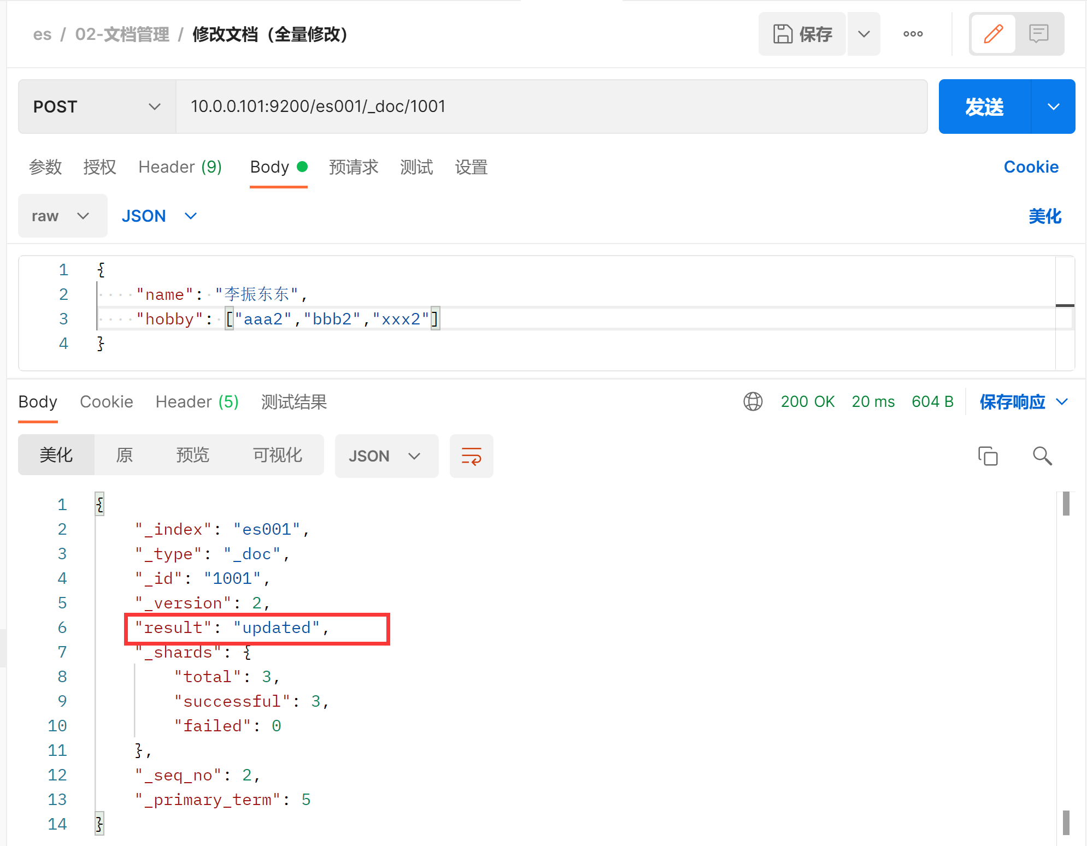Image resolution: width=1087 pixels, height=846 pixels.
Task: Open the save options dropdown arrow
Action: 864,34
